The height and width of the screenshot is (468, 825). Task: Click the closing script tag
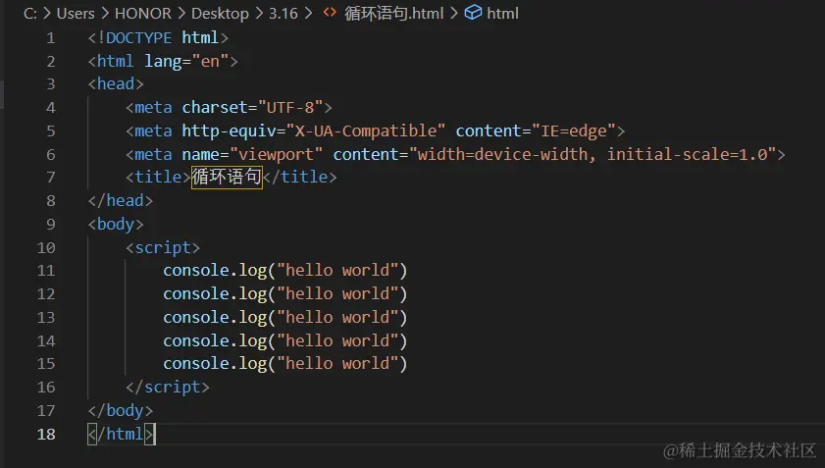[x=168, y=387]
